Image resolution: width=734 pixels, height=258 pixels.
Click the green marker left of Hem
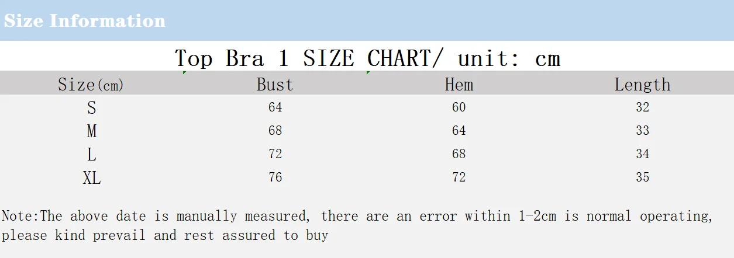point(368,72)
